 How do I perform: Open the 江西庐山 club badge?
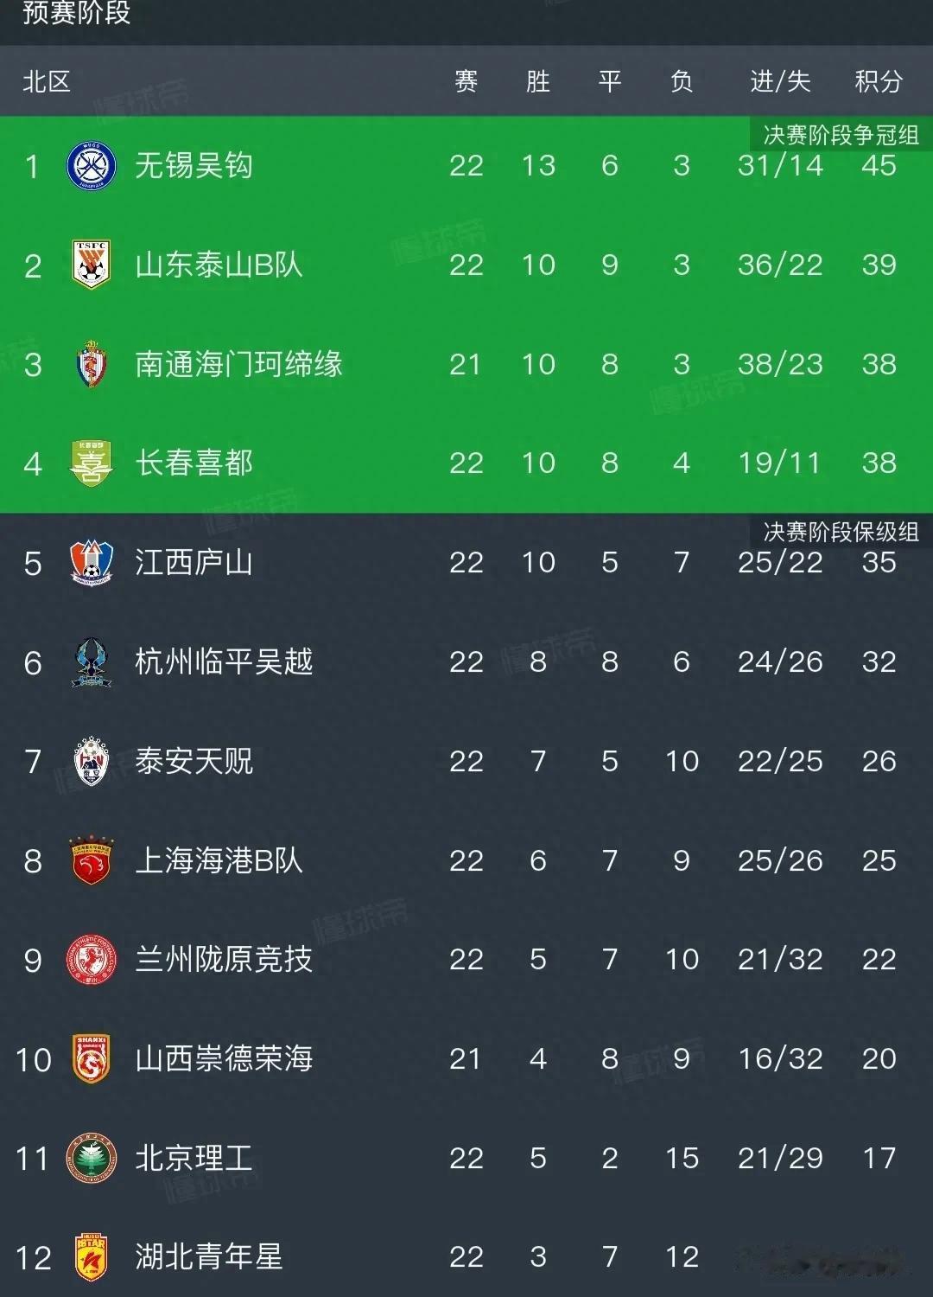(92, 563)
